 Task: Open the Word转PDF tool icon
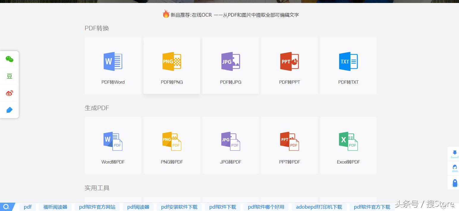pos(113,141)
